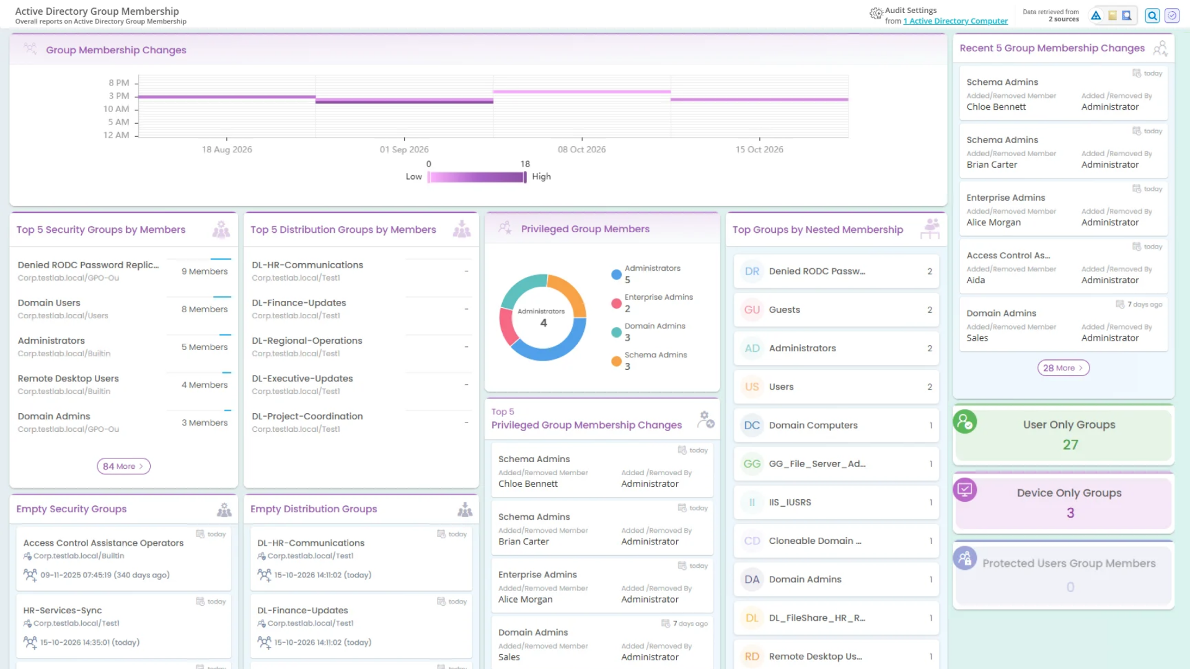This screenshot has width=1190, height=669.
Task: Select Domain Computers in nested membership list
Action: coord(836,426)
